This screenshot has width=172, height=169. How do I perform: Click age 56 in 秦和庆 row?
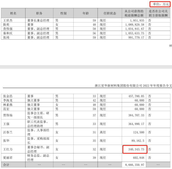pyautogui.click(x=94, y=33)
